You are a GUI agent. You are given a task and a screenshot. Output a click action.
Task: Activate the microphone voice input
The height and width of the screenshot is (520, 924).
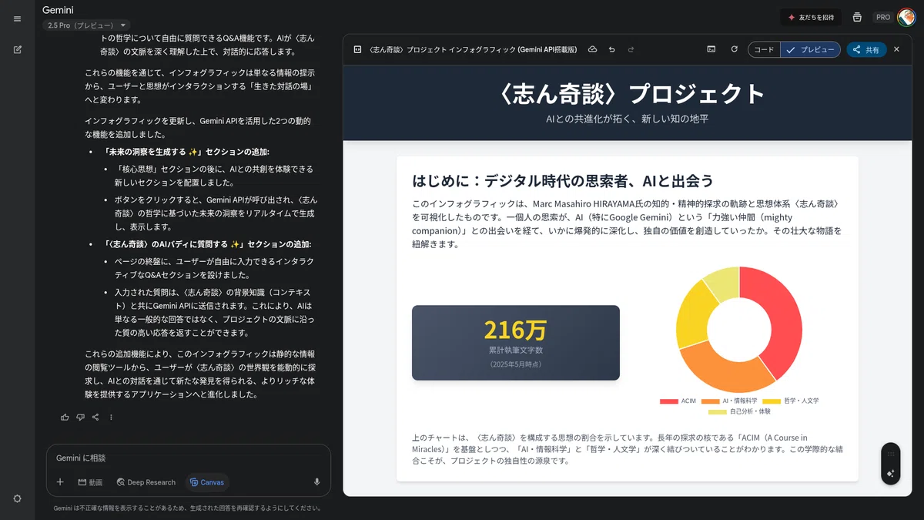pyautogui.click(x=316, y=482)
